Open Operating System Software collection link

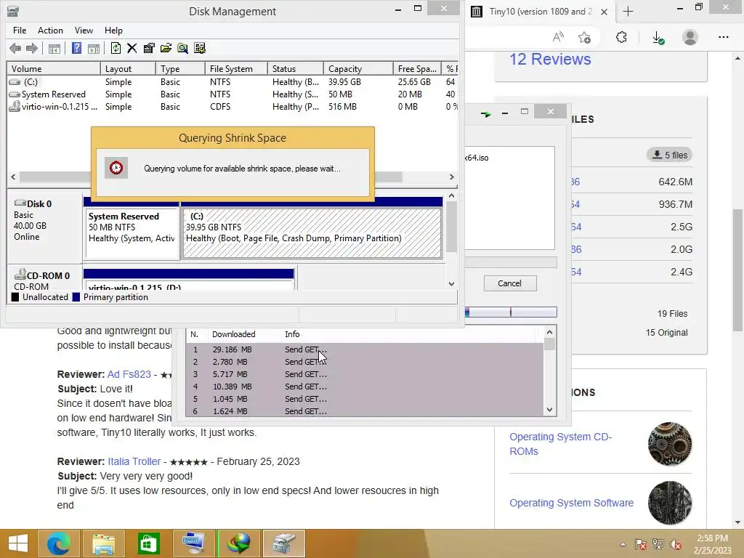pyautogui.click(x=571, y=503)
